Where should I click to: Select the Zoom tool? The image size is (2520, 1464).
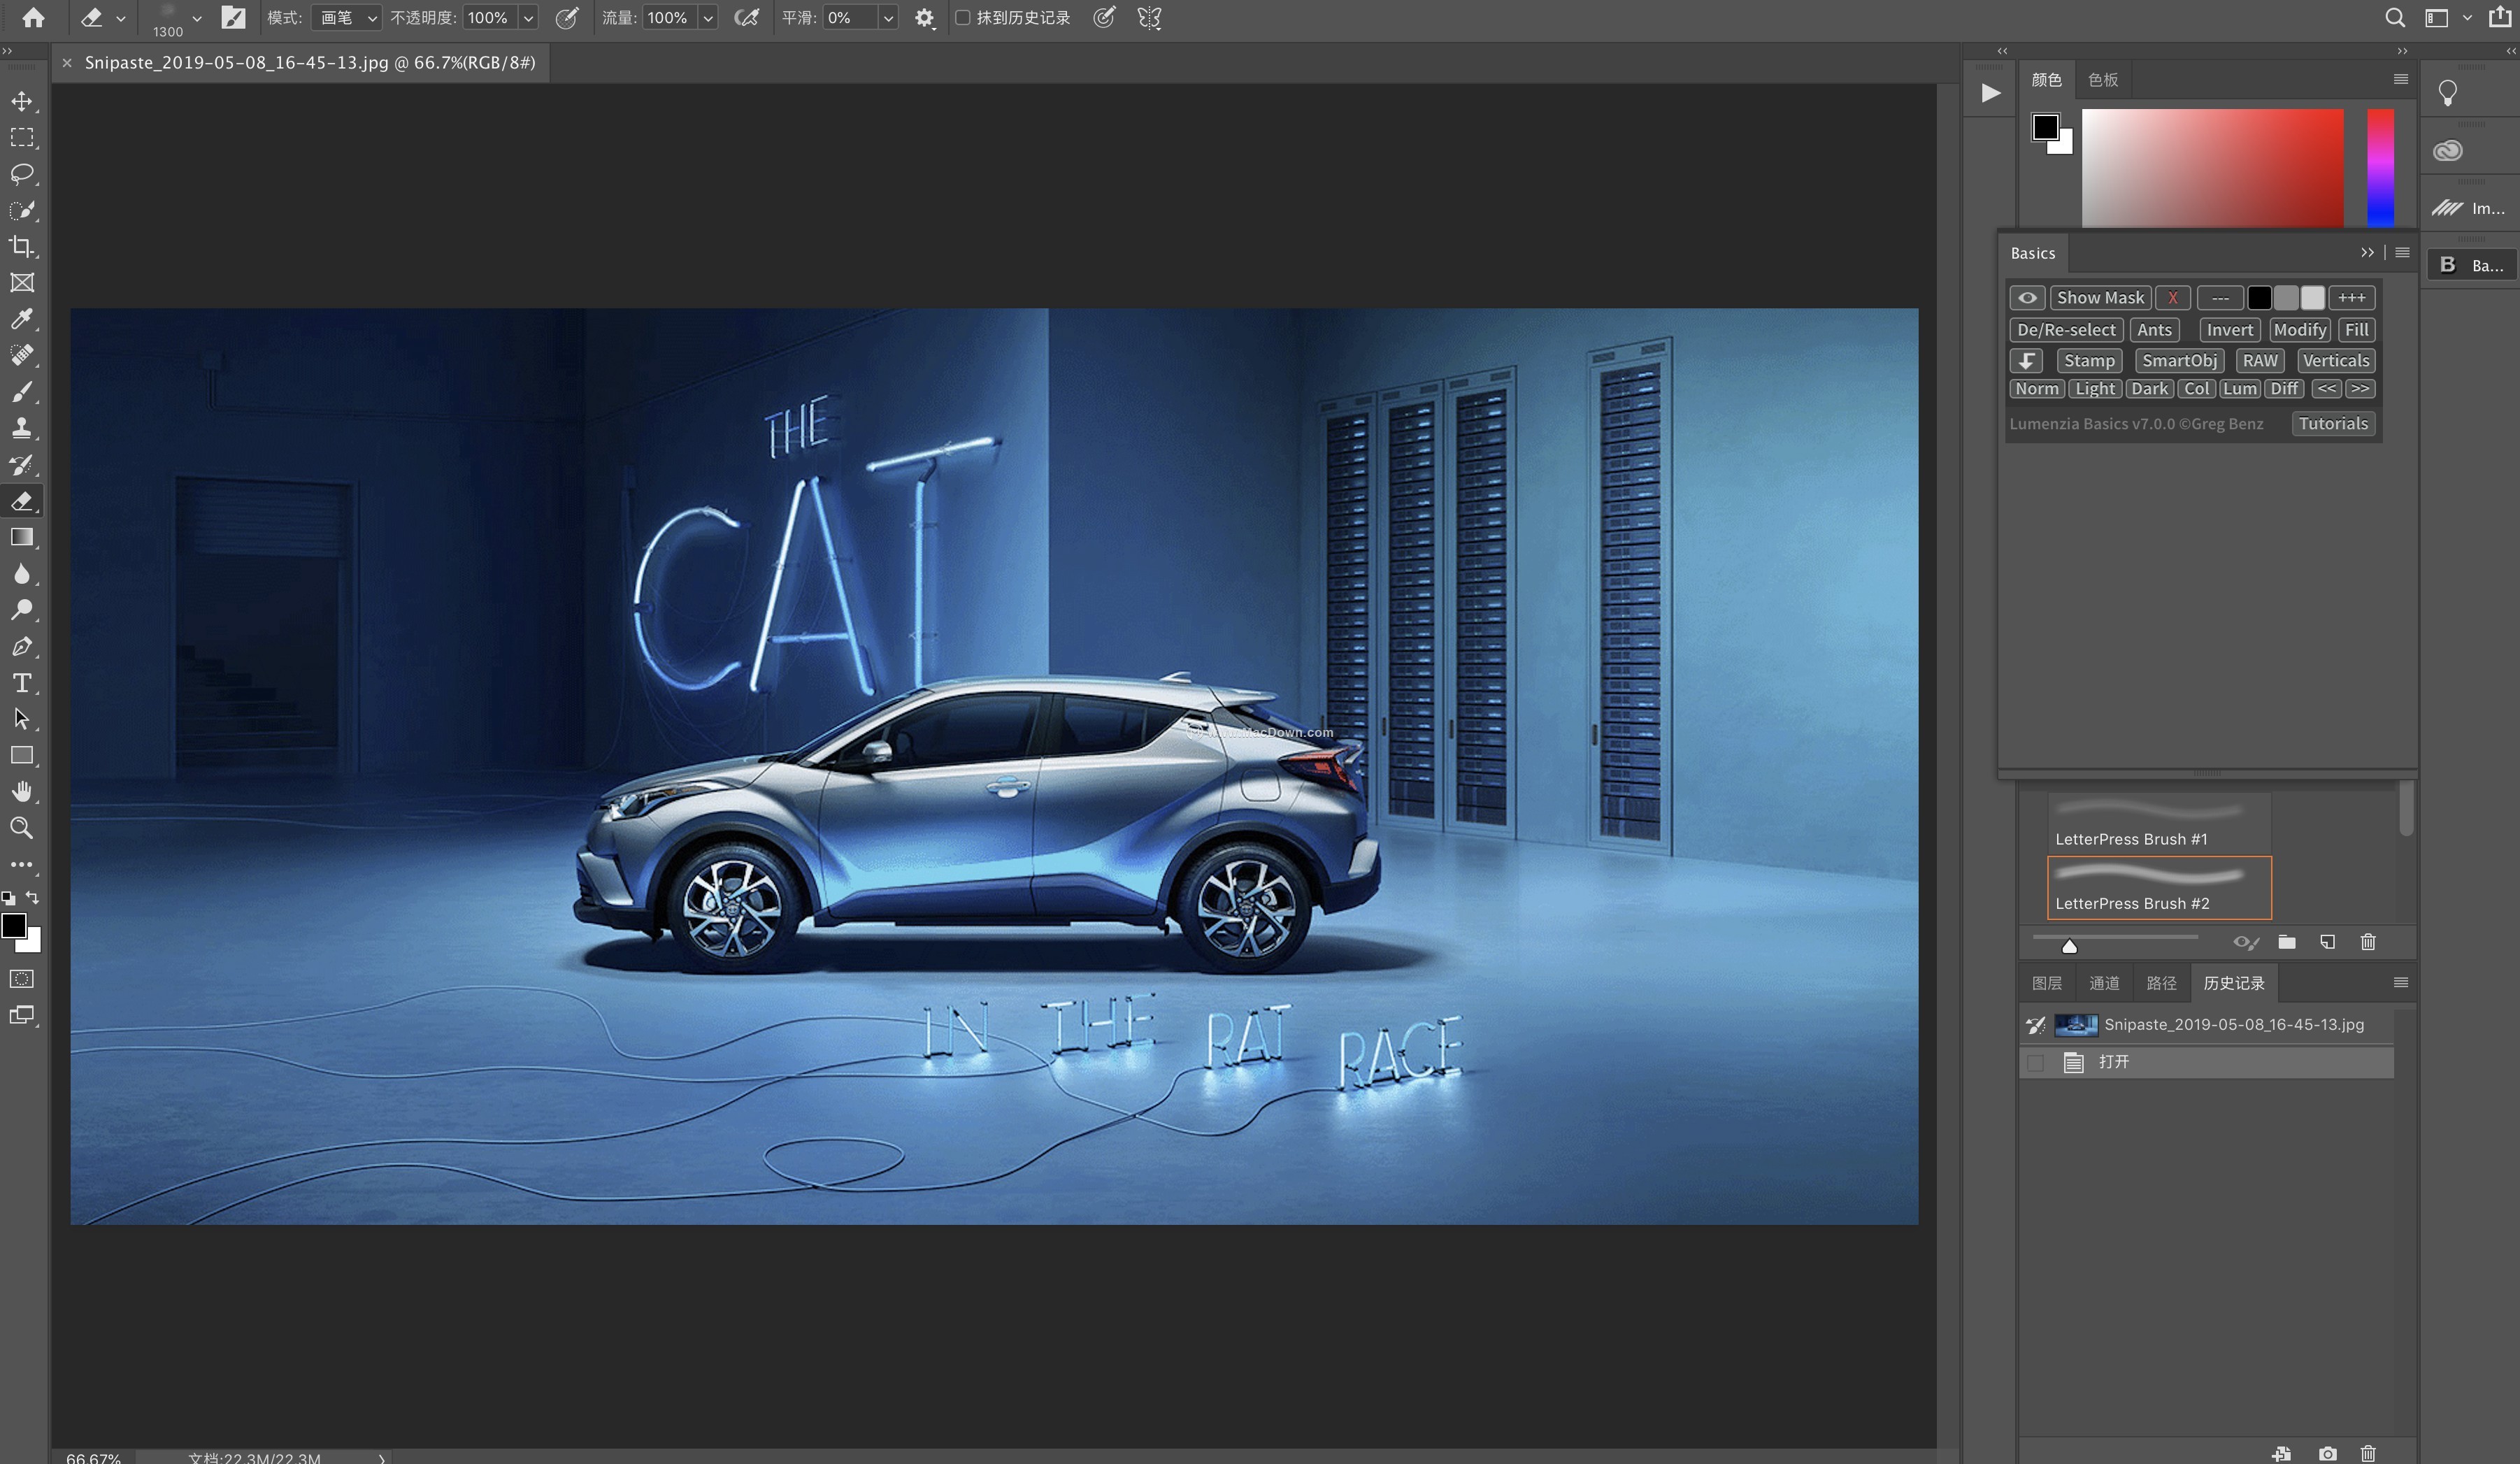click(x=21, y=828)
